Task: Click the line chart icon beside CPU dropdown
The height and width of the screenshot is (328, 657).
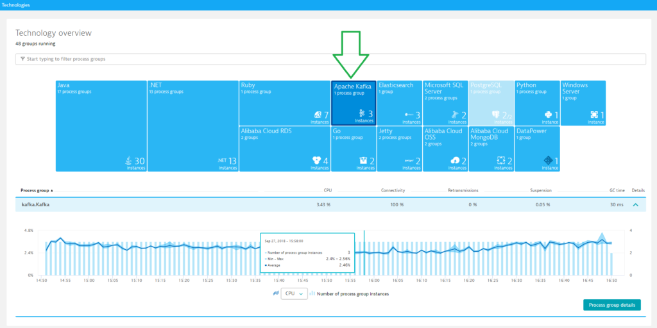Action: 276,293
